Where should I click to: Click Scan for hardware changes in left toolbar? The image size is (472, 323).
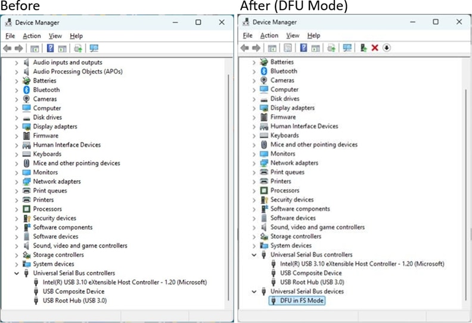tap(94, 48)
